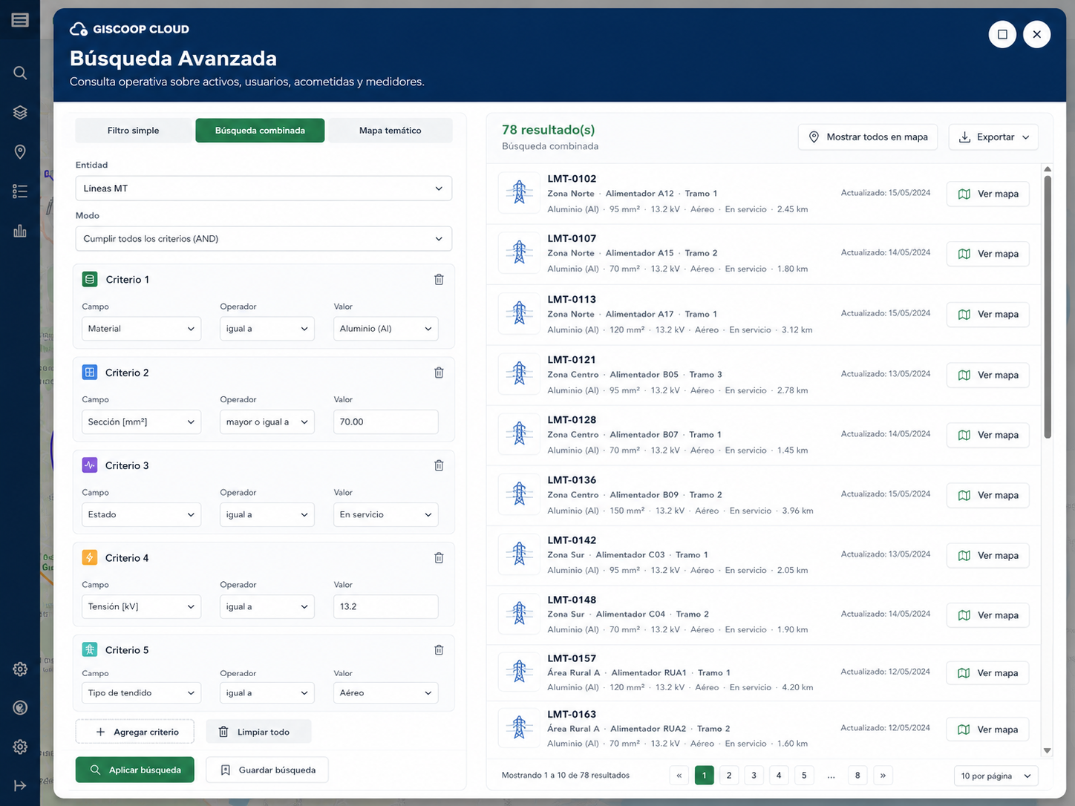This screenshot has width=1075, height=806.
Task: Open the hamburger menu in left sidebar
Action: (x=20, y=20)
